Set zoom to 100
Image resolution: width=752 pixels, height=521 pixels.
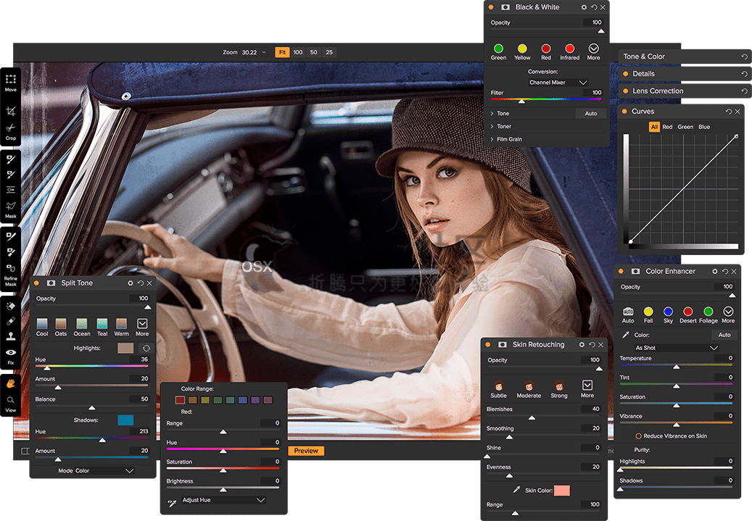point(298,52)
